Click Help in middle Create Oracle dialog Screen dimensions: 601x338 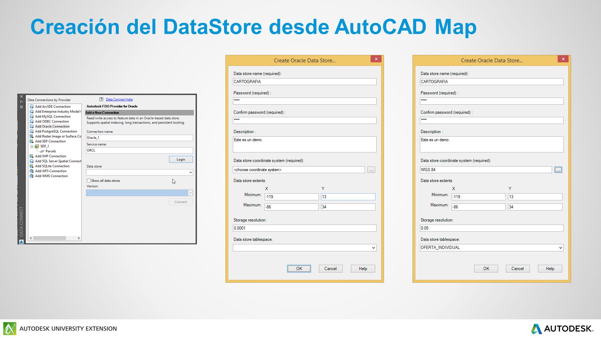363,269
